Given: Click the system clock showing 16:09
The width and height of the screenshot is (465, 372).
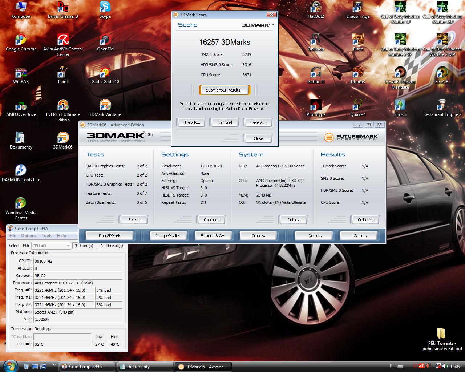Looking at the screenshot, I should [x=455, y=367].
